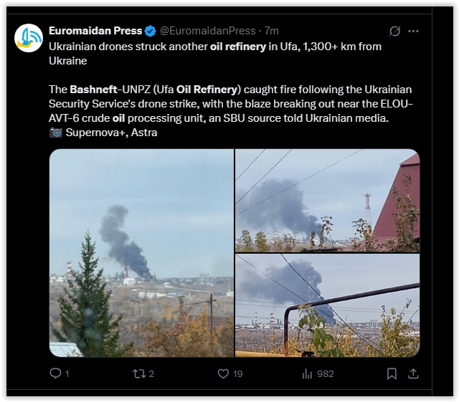
Task: Click the share upload arrow icon
Action: (x=413, y=373)
